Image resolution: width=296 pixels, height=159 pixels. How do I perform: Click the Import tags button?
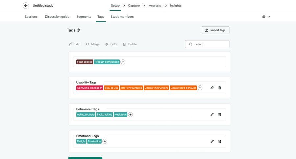pyautogui.click(x=215, y=30)
